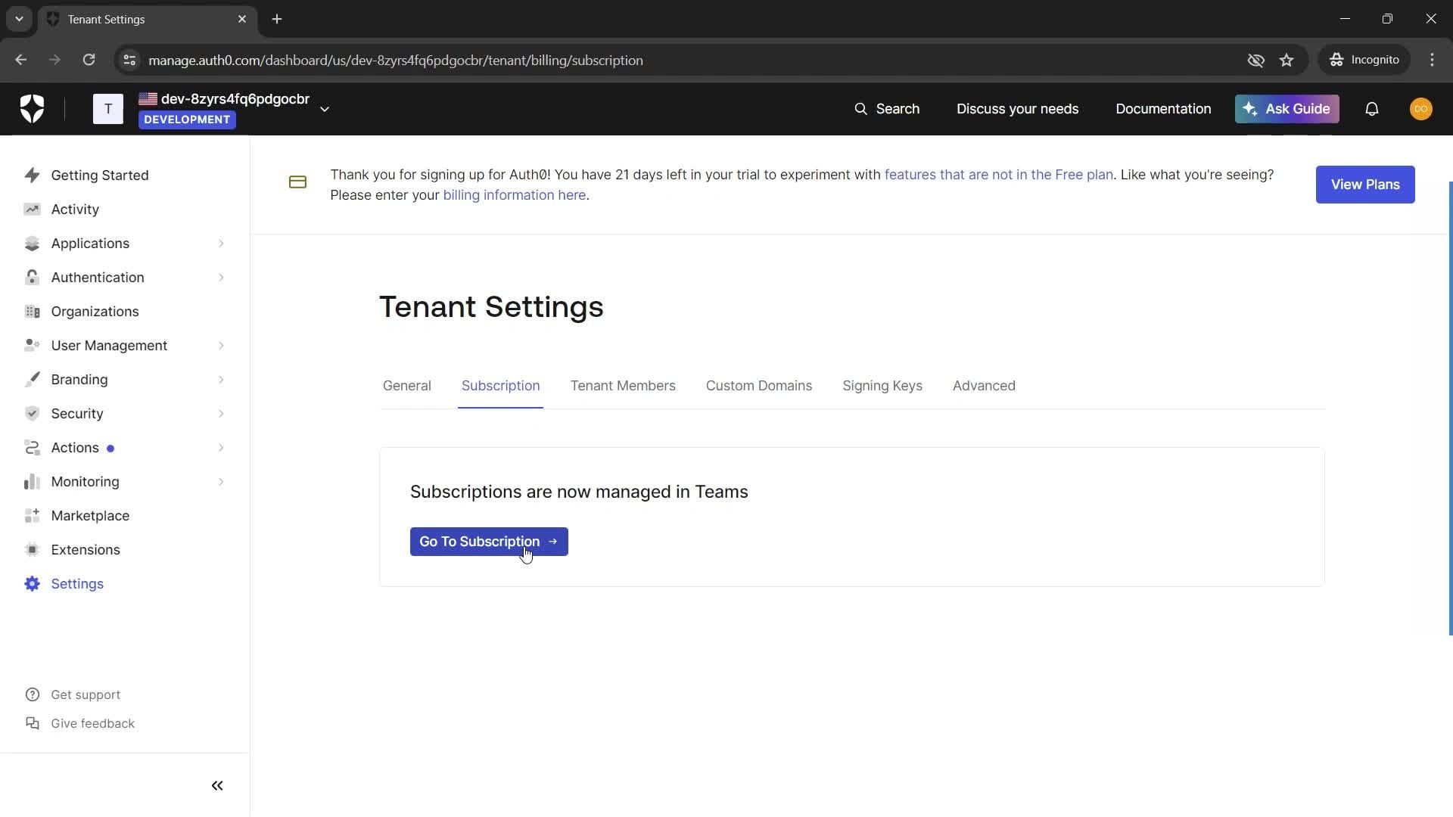Click the Marketplace grid icon

(32, 516)
